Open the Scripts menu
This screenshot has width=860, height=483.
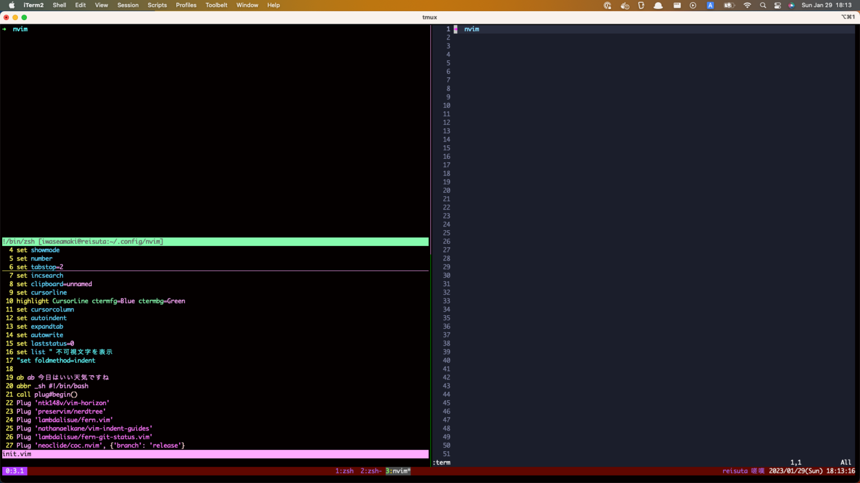pyautogui.click(x=157, y=5)
